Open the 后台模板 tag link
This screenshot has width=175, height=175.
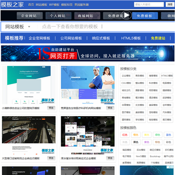(x=141, y=150)
